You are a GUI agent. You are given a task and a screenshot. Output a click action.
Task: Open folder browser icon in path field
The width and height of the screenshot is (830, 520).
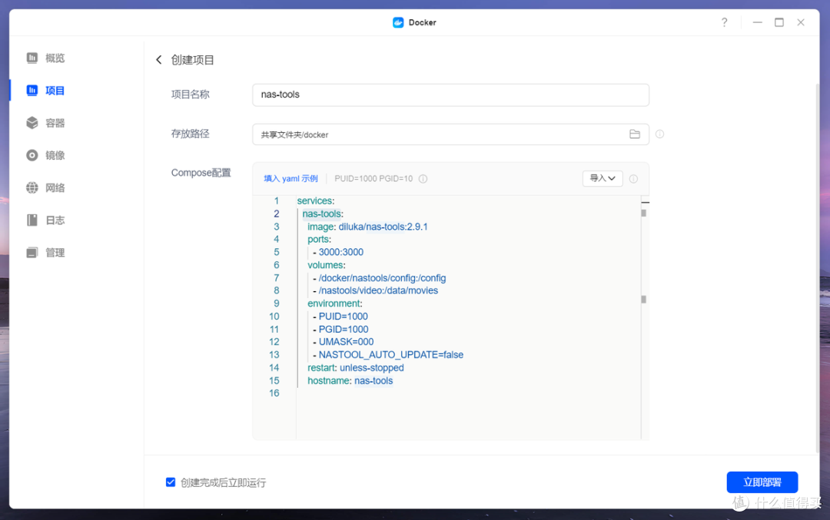click(x=635, y=134)
